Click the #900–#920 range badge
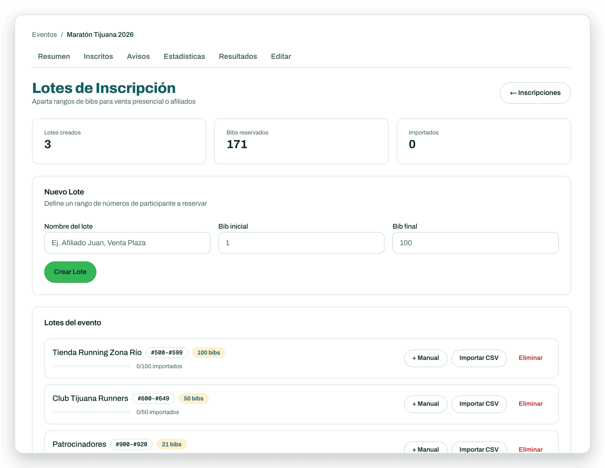This screenshot has width=605, height=468. 131,444
